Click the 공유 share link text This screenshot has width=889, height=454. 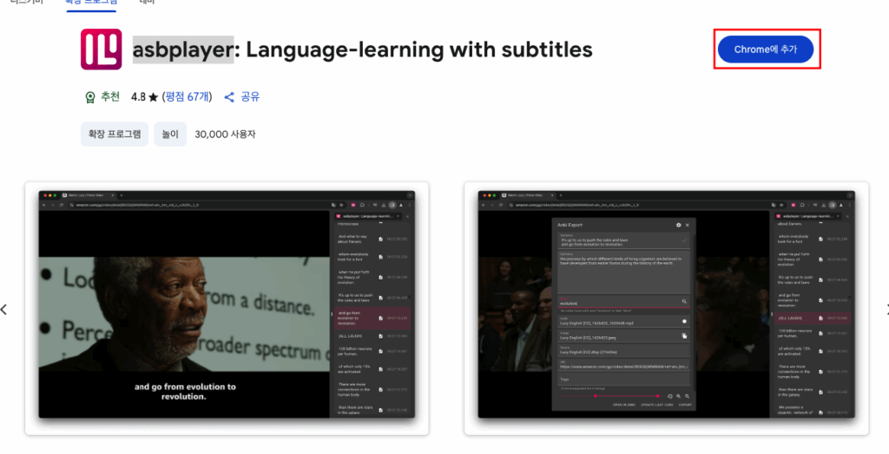pos(250,97)
